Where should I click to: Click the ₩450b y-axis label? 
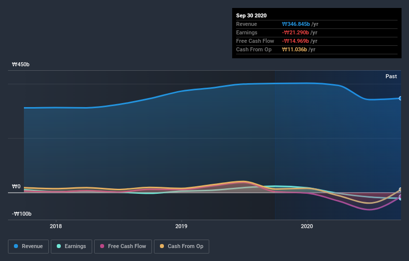coord(20,64)
